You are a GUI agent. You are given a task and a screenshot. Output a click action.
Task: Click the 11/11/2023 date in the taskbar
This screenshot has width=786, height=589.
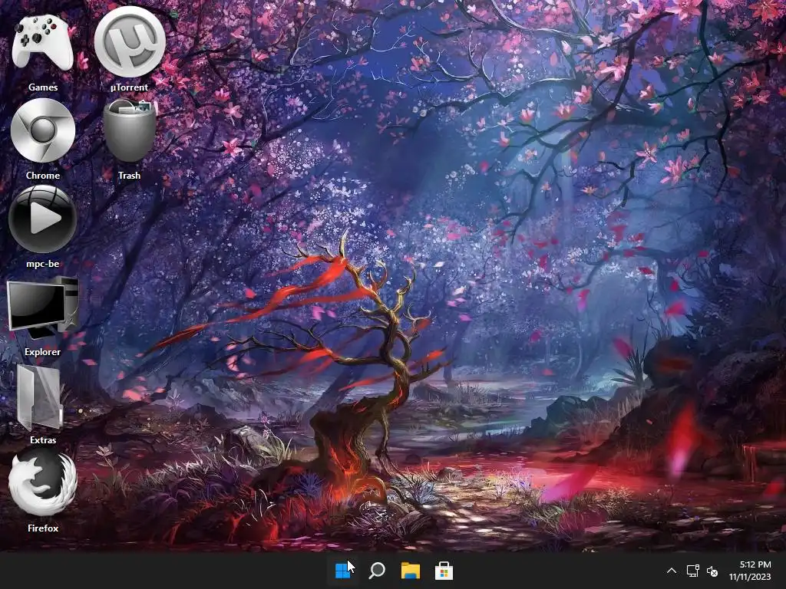[x=750, y=577]
